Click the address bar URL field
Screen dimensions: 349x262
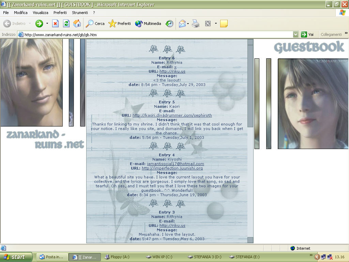pyautogui.click(x=158, y=34)
